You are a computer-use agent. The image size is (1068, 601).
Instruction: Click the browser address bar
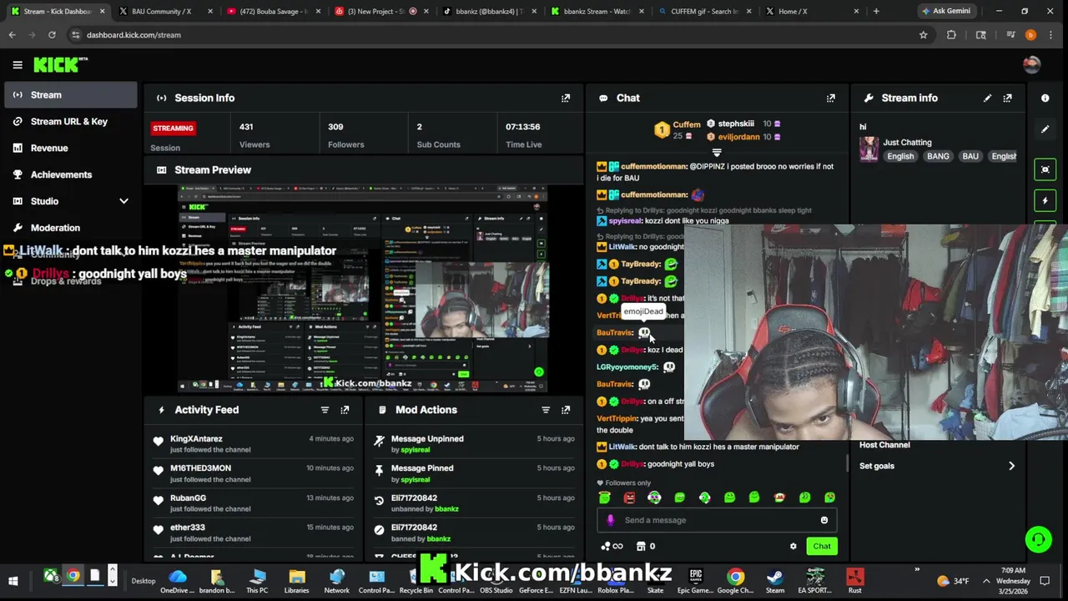[x=492, y=34]
